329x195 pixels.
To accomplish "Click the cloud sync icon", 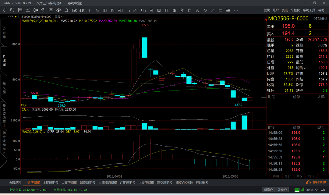I will point(59,10).
